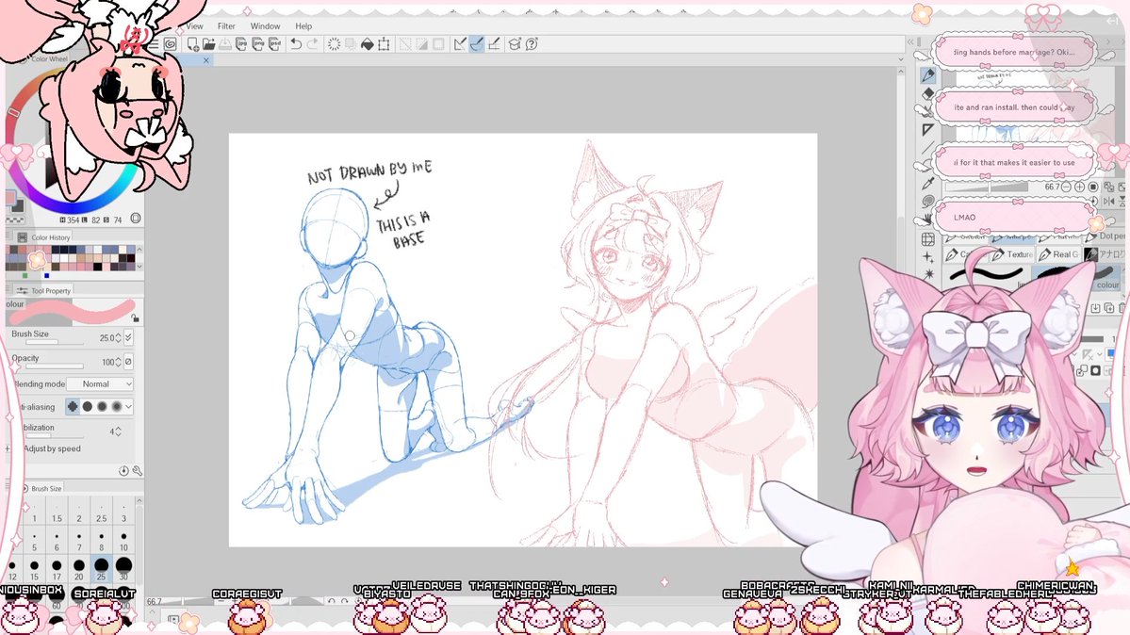Open the View menu
The image size is (1130, 635).
tap(194, 26)
